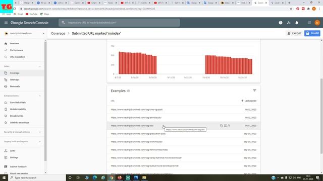Expand Legacy tools and reports section
This screenshot has height=181, width=323.
[40, 141]
